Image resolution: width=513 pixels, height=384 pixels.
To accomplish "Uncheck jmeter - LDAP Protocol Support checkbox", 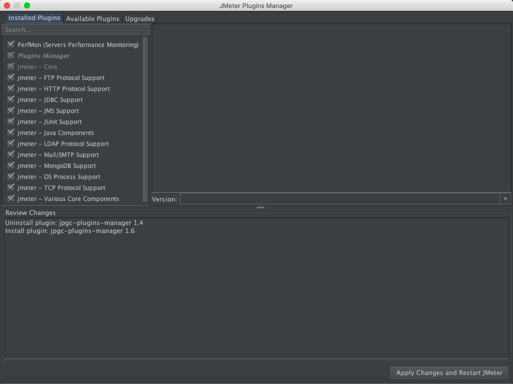I will point(11,143).
